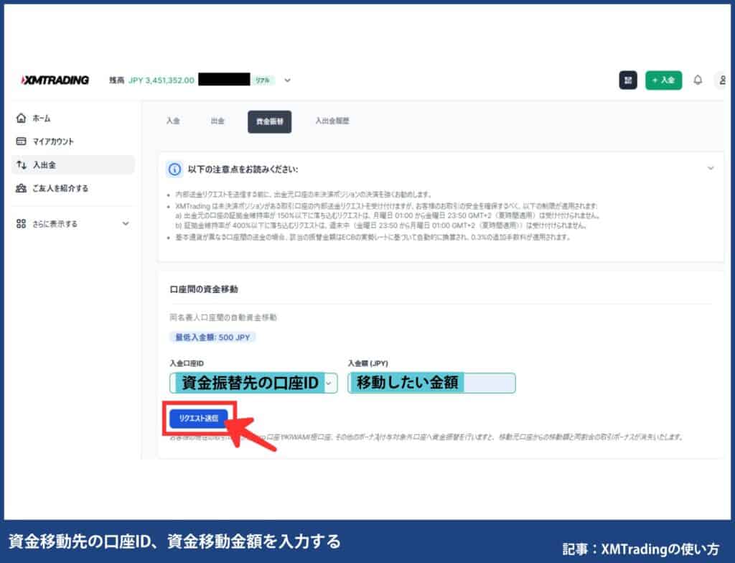
Task: Open the 入出金履歴 tab
Action: tap(332, 121)
